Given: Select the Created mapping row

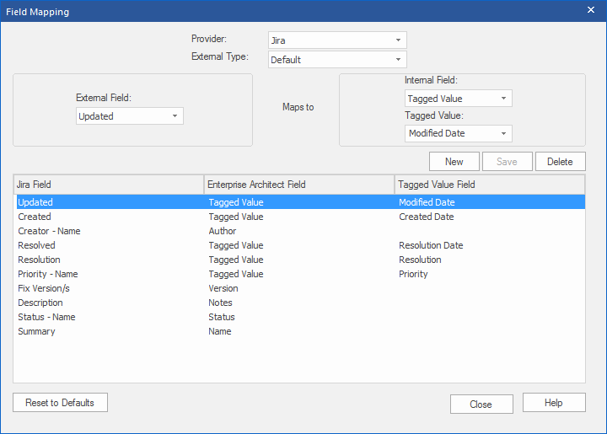Looking at the screenshot, I should (301, 217).
